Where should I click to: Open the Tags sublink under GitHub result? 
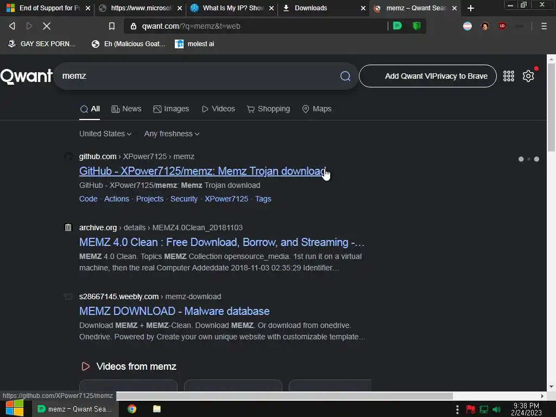(263, 199)
